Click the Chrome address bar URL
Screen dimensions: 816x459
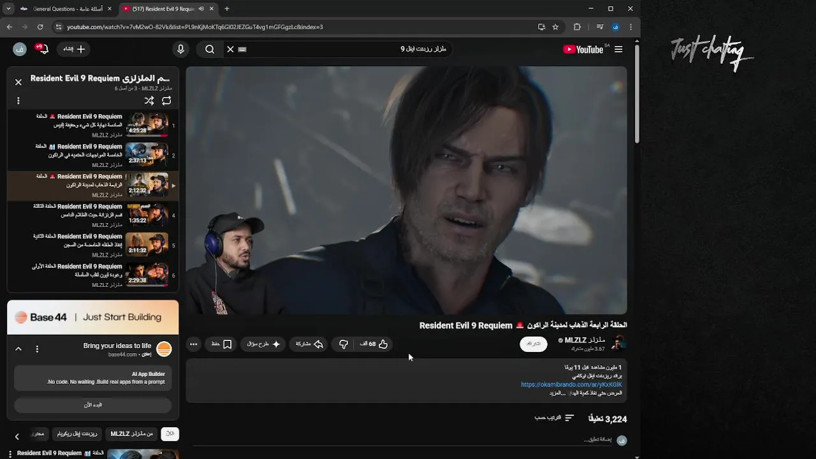click(195, 27)
